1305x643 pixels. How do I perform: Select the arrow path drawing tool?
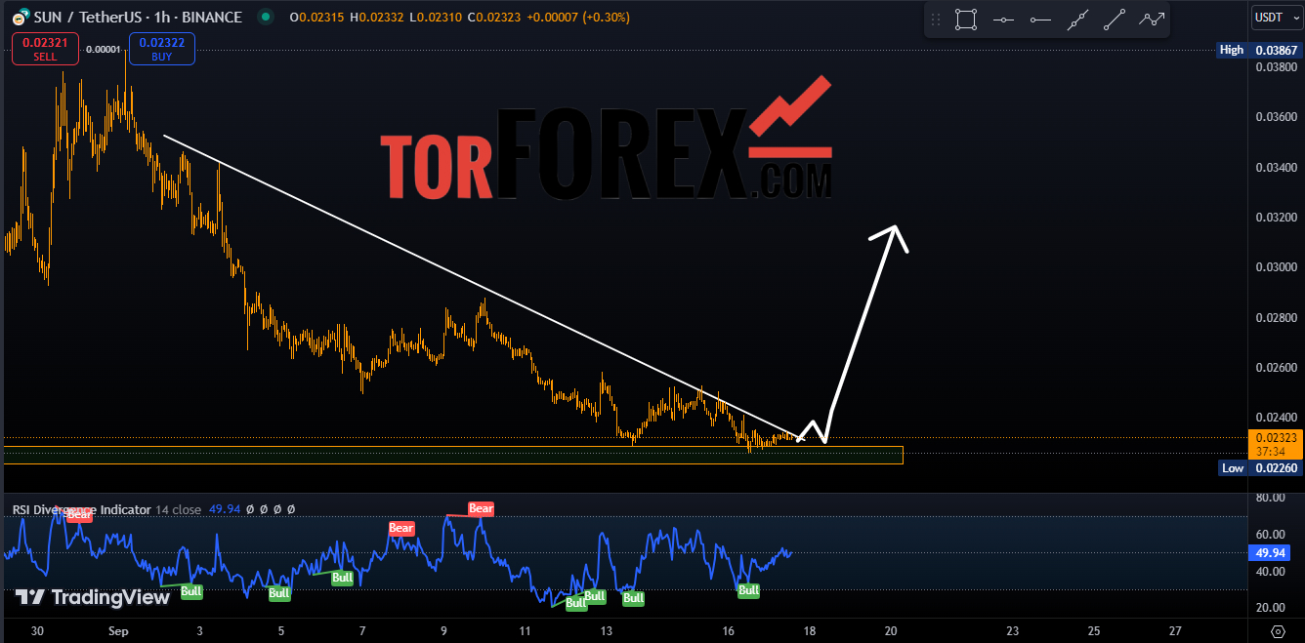tap(1152, 19)
